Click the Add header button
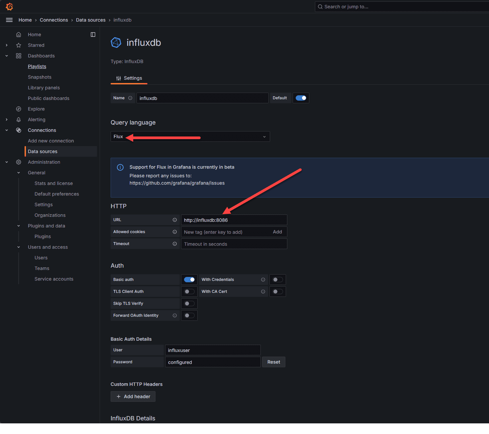This screenshot has width=489, height=434. 133,396
